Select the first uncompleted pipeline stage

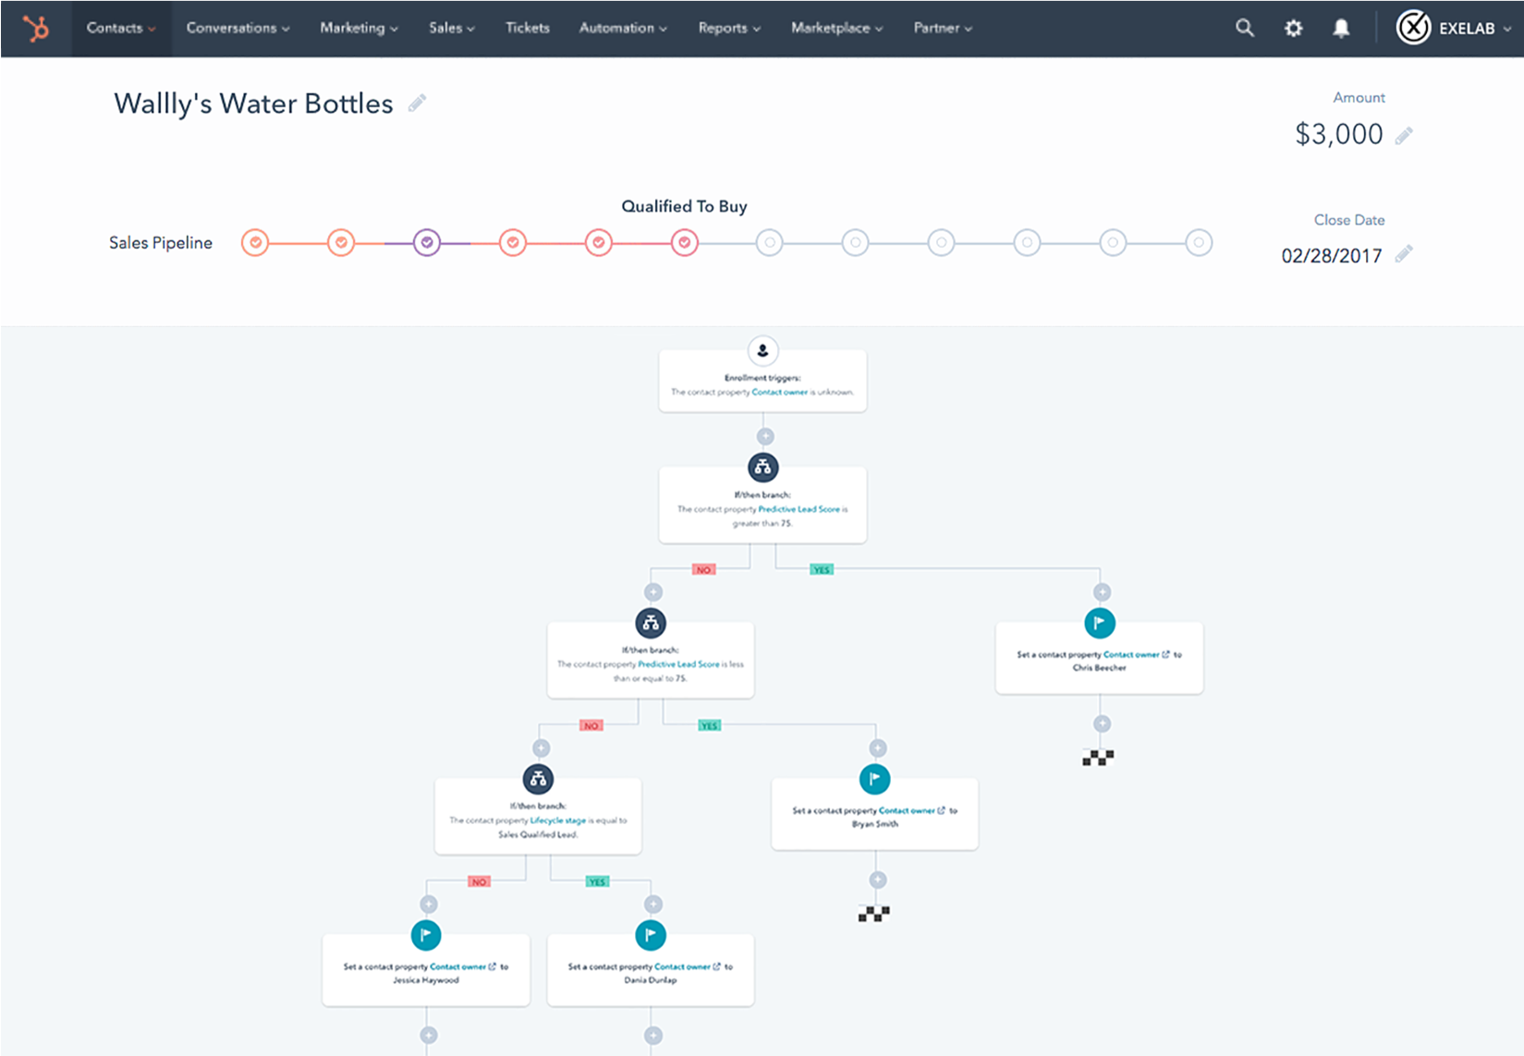tap(770, 243)
